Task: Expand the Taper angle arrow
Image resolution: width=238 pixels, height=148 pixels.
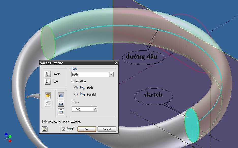Action: coord(95,109)
